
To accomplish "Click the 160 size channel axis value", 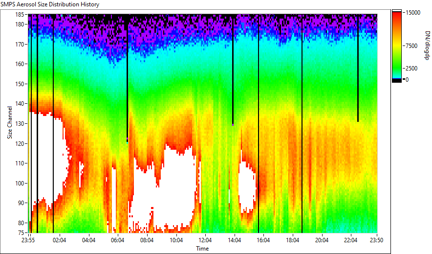I will tap(19, 64).
